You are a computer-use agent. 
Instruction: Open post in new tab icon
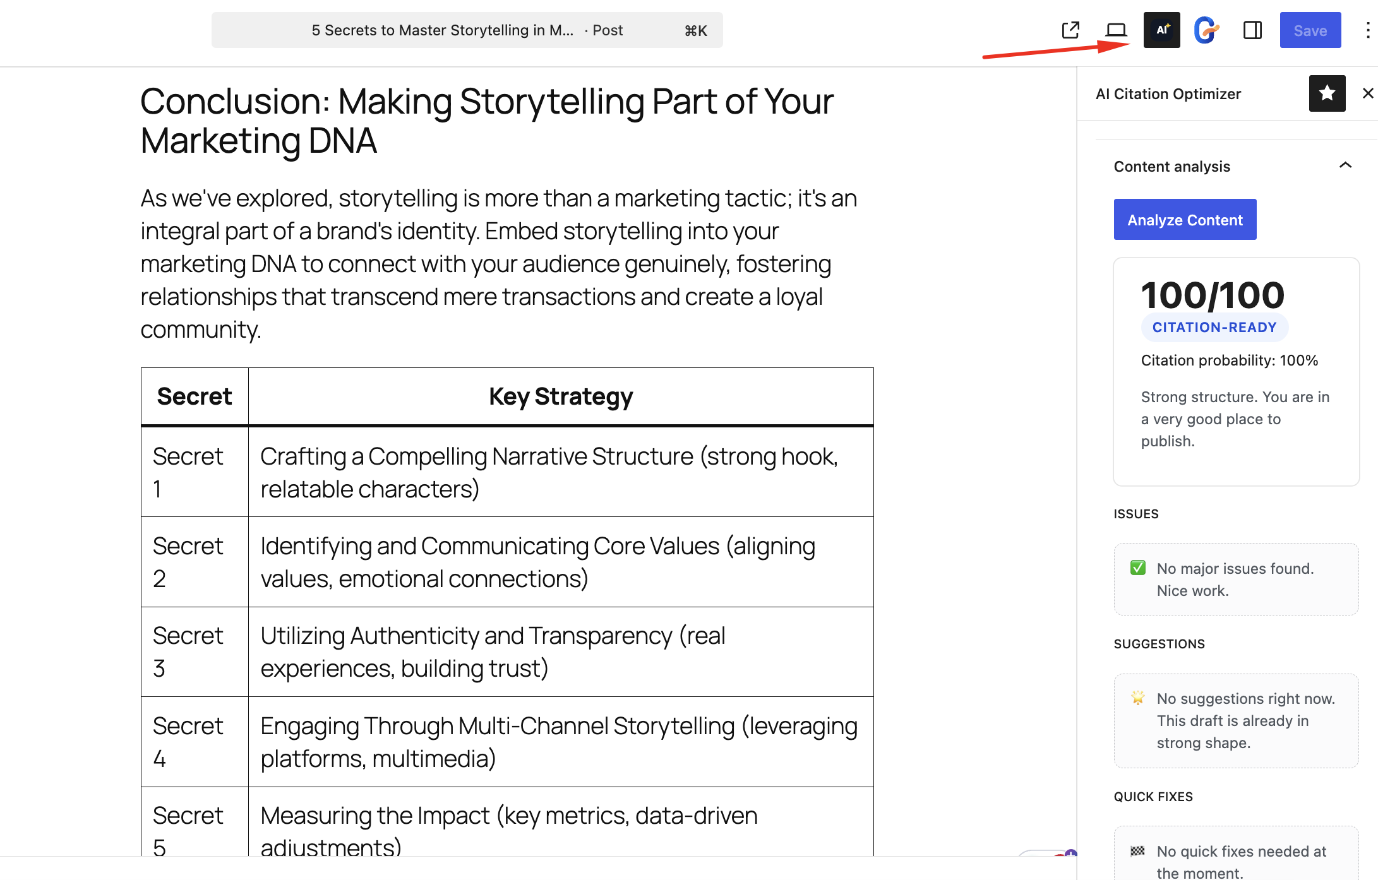[x=1070, y=30]
